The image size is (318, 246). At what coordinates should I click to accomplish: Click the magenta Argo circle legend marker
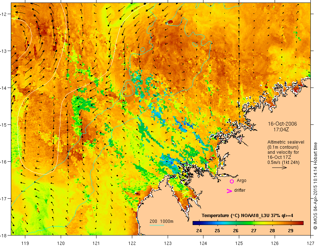232,181
